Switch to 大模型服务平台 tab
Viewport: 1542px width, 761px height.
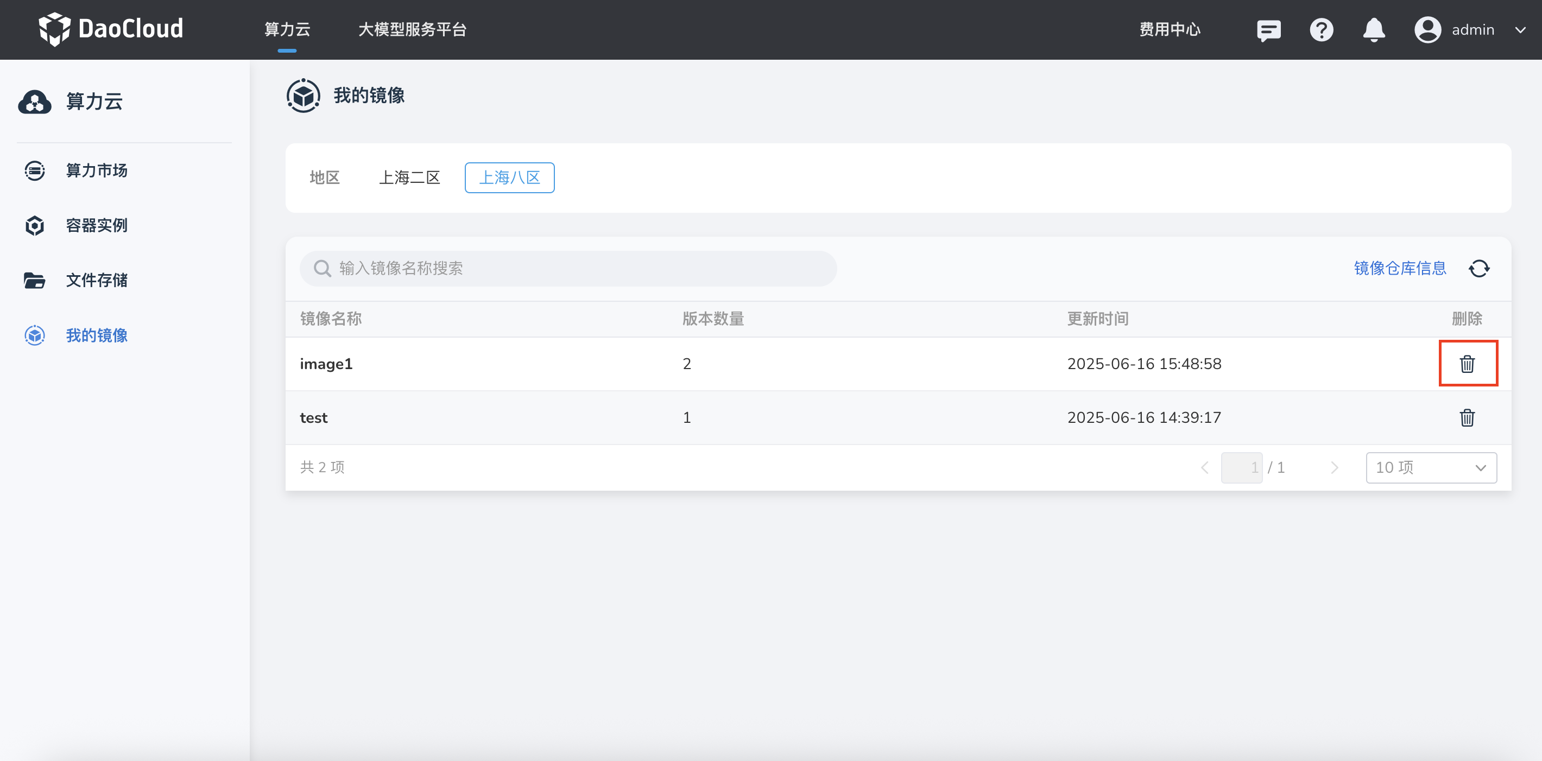412,30
